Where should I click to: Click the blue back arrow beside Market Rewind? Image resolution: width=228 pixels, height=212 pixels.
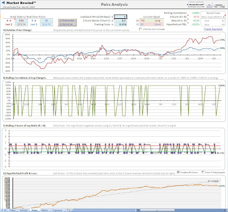point(3,3)
